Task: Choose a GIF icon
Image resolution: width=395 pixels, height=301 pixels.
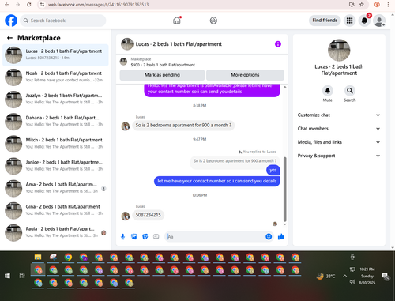Action: (156, 237)
